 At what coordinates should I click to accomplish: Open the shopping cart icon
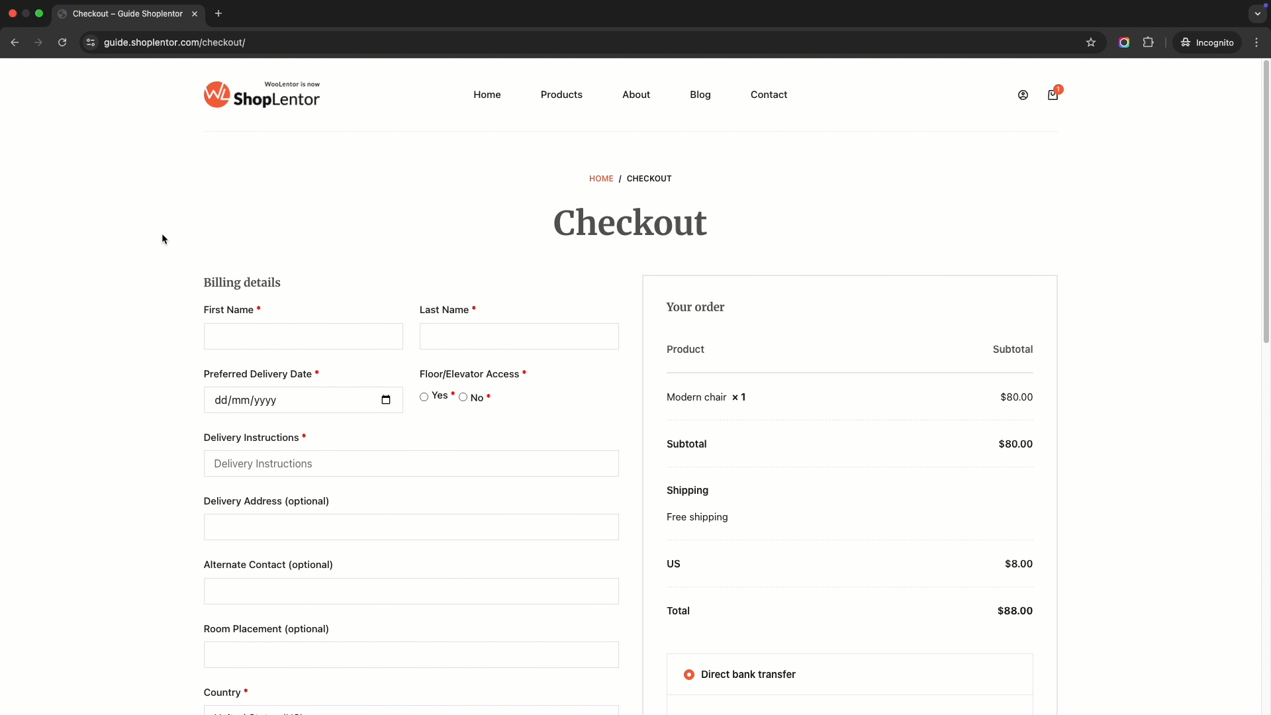pos(1053,95)
